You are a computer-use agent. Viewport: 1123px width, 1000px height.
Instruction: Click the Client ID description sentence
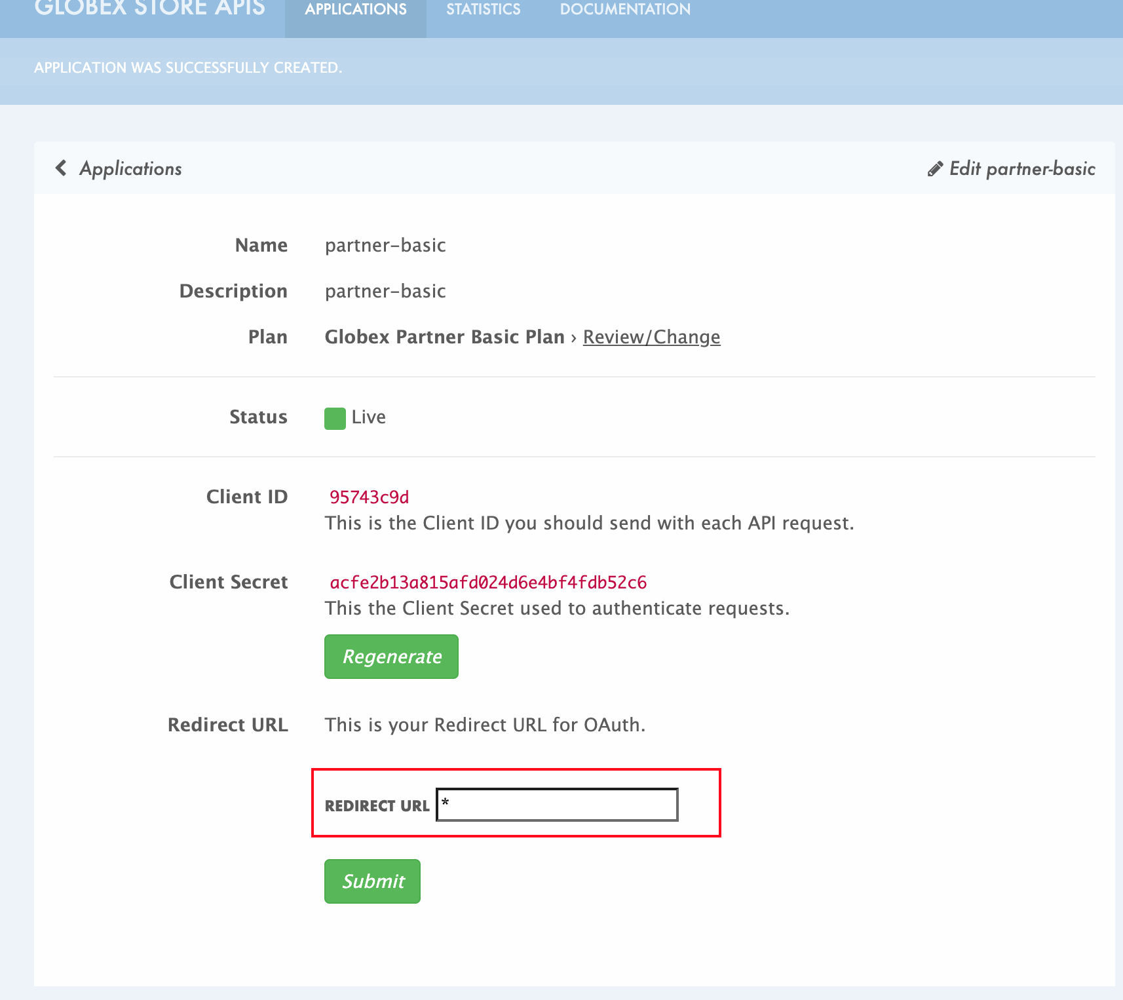[x=590, y=523]
